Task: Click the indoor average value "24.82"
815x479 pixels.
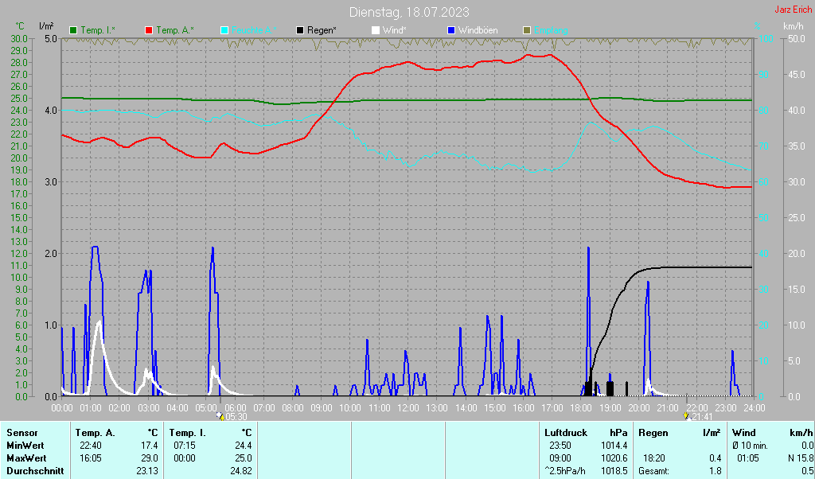Action: tap(240, 471)
